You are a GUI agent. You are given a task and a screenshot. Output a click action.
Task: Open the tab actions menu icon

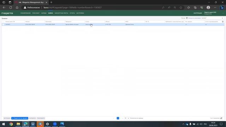10,2
